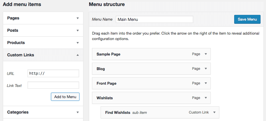Viewport: 266px width, 121px height.
Task: Open Blog menu item options arrow
Action: point(206,69)
